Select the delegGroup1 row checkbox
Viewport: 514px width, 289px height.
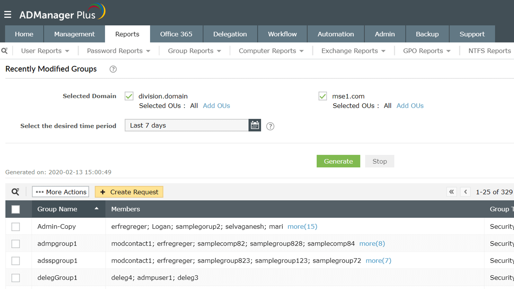point(15,278)
